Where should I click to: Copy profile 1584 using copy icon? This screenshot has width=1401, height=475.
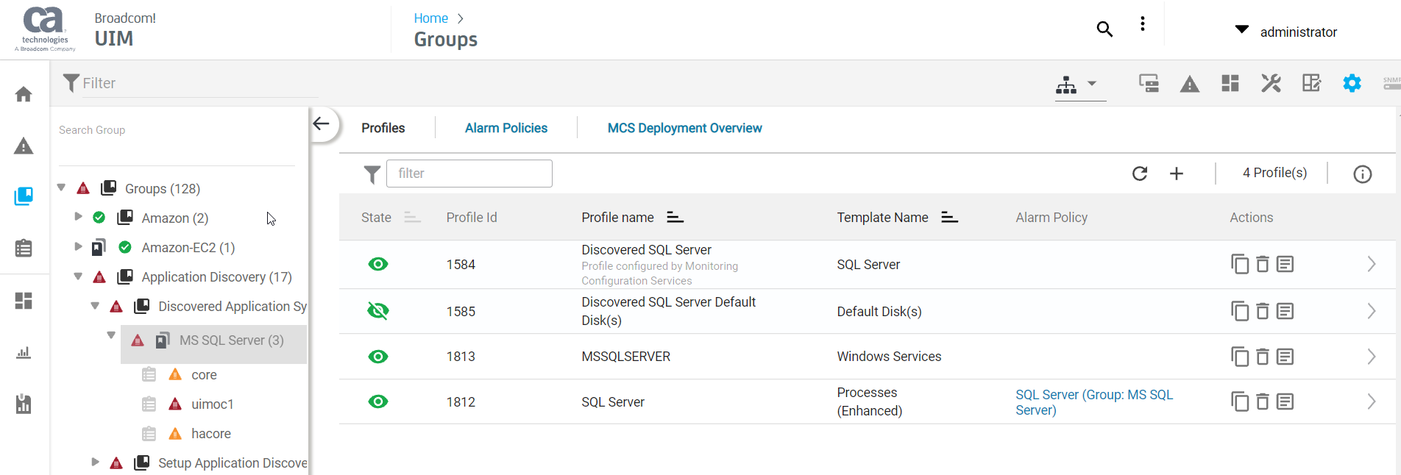pos(1240,264)
